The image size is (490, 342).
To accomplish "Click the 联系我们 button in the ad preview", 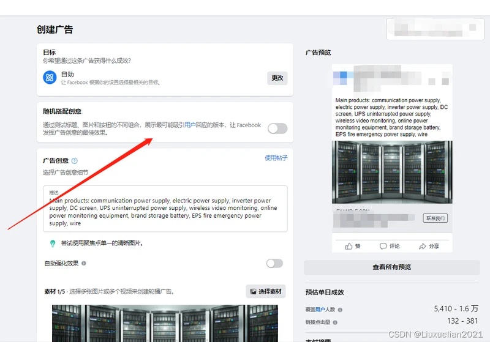I will 435,218.
